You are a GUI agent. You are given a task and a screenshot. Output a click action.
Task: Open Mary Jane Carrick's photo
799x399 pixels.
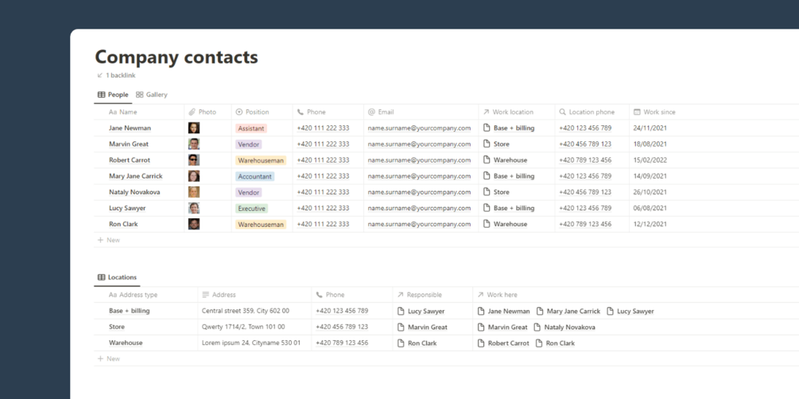pos(194,176)
